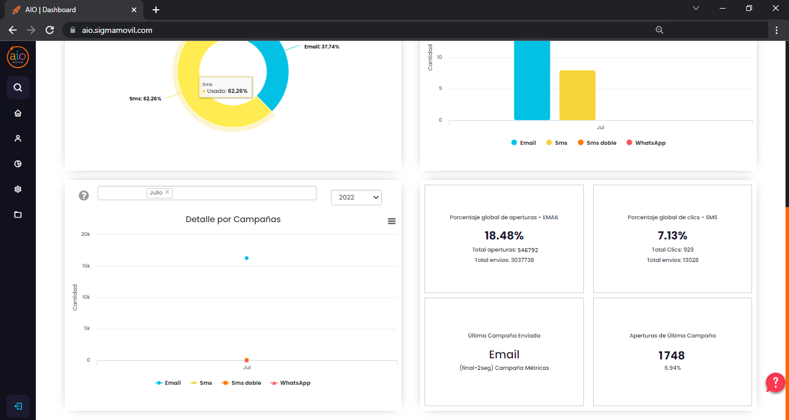Open the browser three-dot menu
This screenshot has width=789, height=420.
click(777, 29)
